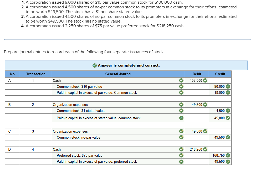The image size is (261, 169).
Task: Click the Debit column header
Action: (x=197, y=74)
